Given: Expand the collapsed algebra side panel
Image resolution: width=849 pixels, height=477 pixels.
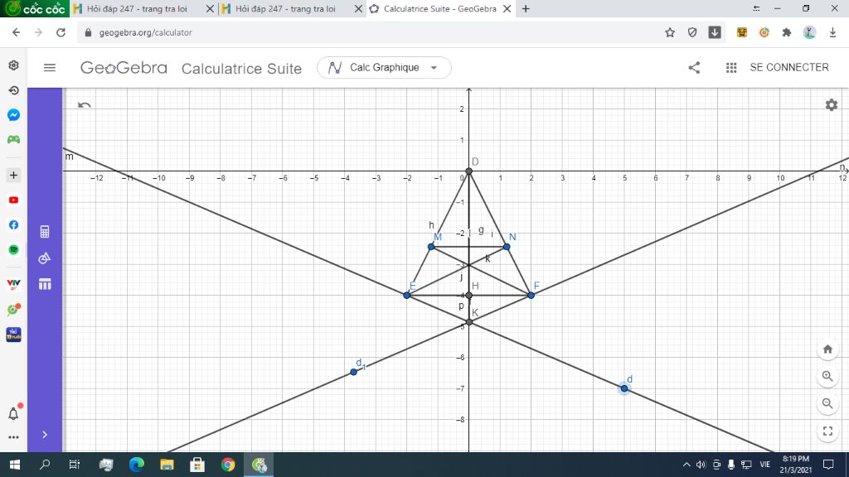Looking at the screenshot, I should coord(45,434).
